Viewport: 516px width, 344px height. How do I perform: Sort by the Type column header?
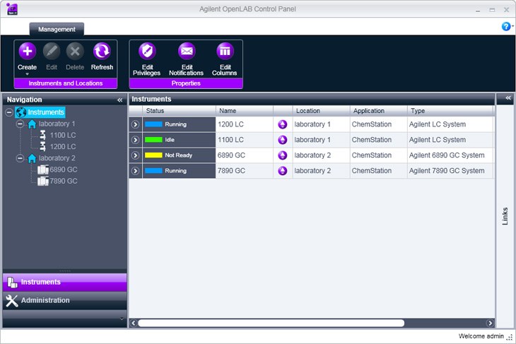(x=450, y=111)
